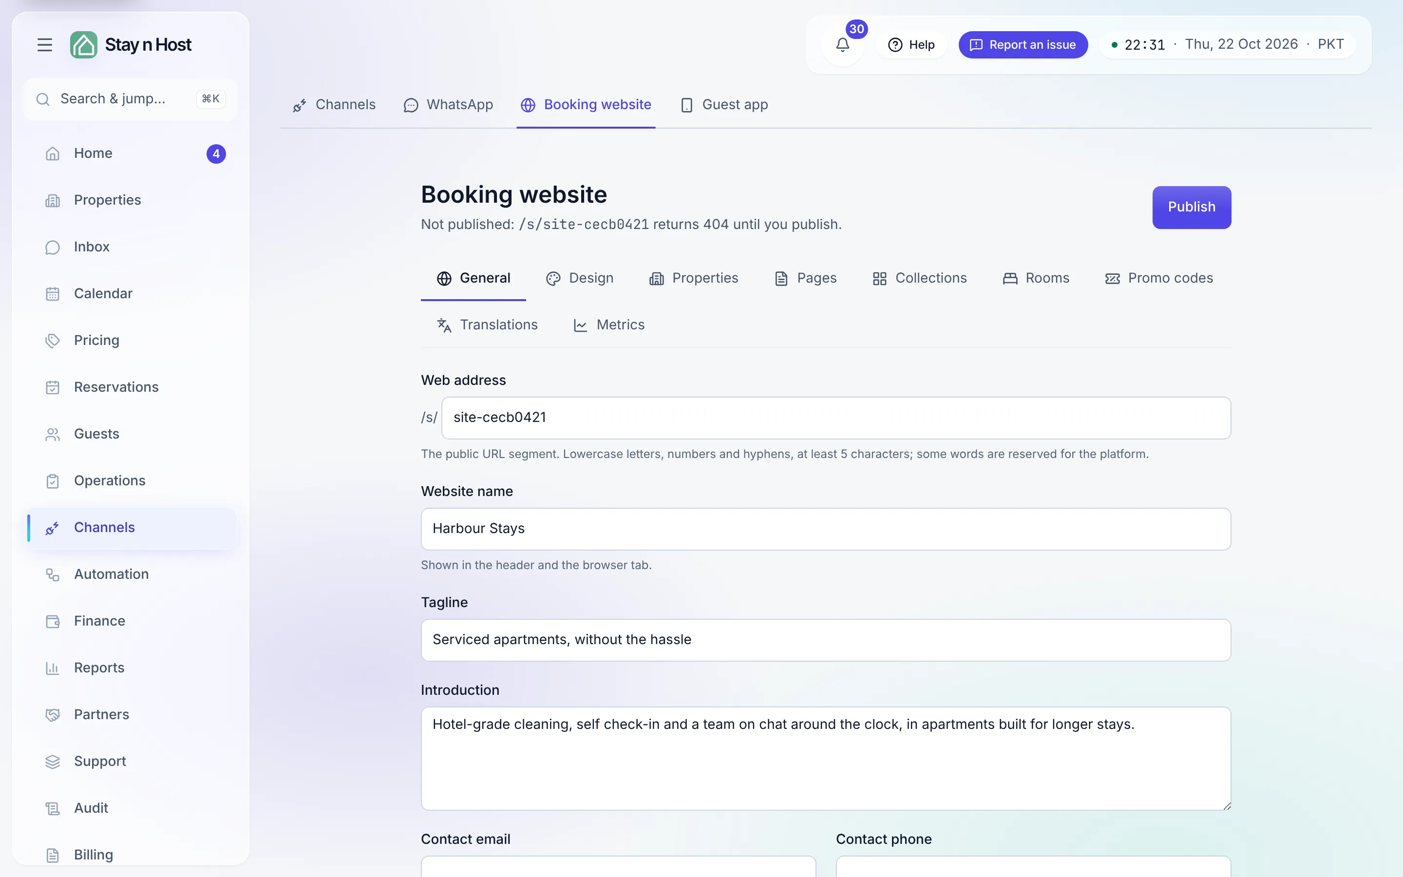Click the Website name field
The height and width of the screenshot is (877, 1403).
coord(826,529)
